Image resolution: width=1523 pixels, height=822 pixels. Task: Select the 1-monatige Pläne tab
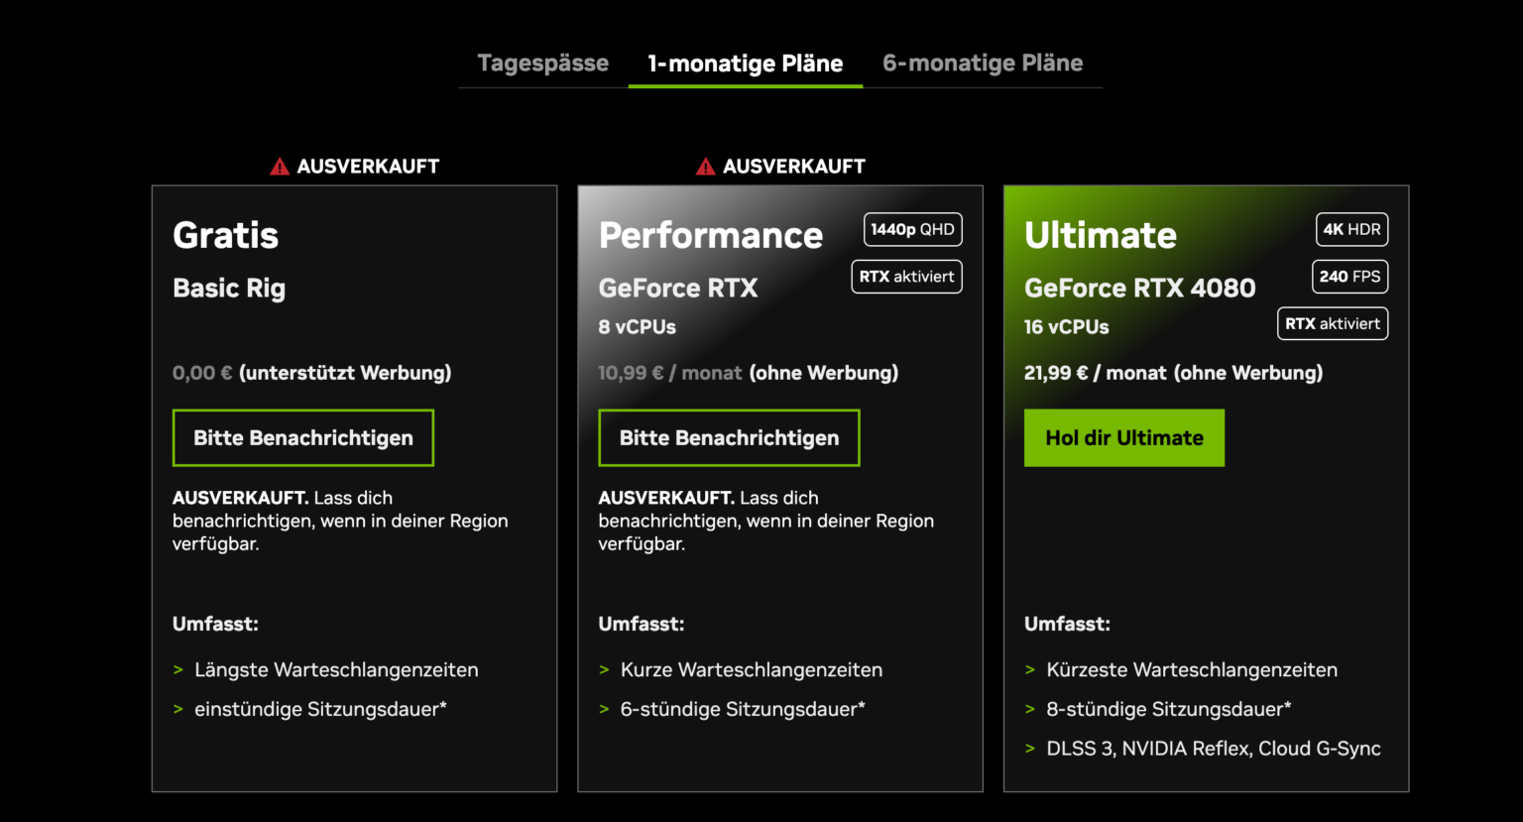745,62
